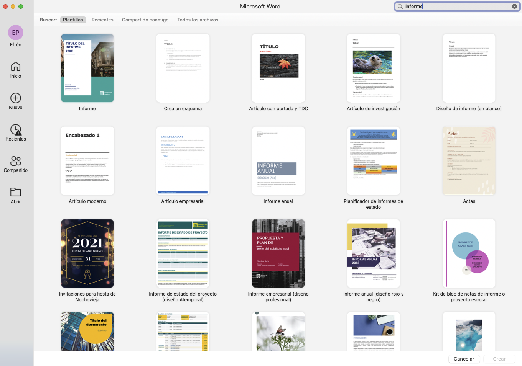Image resolution: width=522 pixels, height=366 pixels.
Task: Click the Nuevo sidebar icon
Action: [x=15, y=101]
